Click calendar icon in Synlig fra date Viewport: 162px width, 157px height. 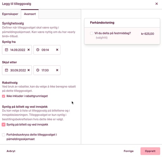(x=6, y=50)
